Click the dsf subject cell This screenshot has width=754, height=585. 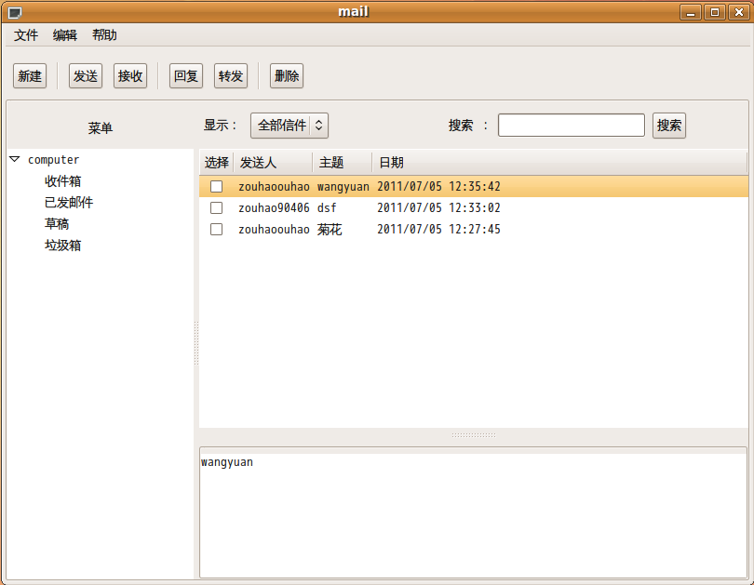click(x=327, y=208)
